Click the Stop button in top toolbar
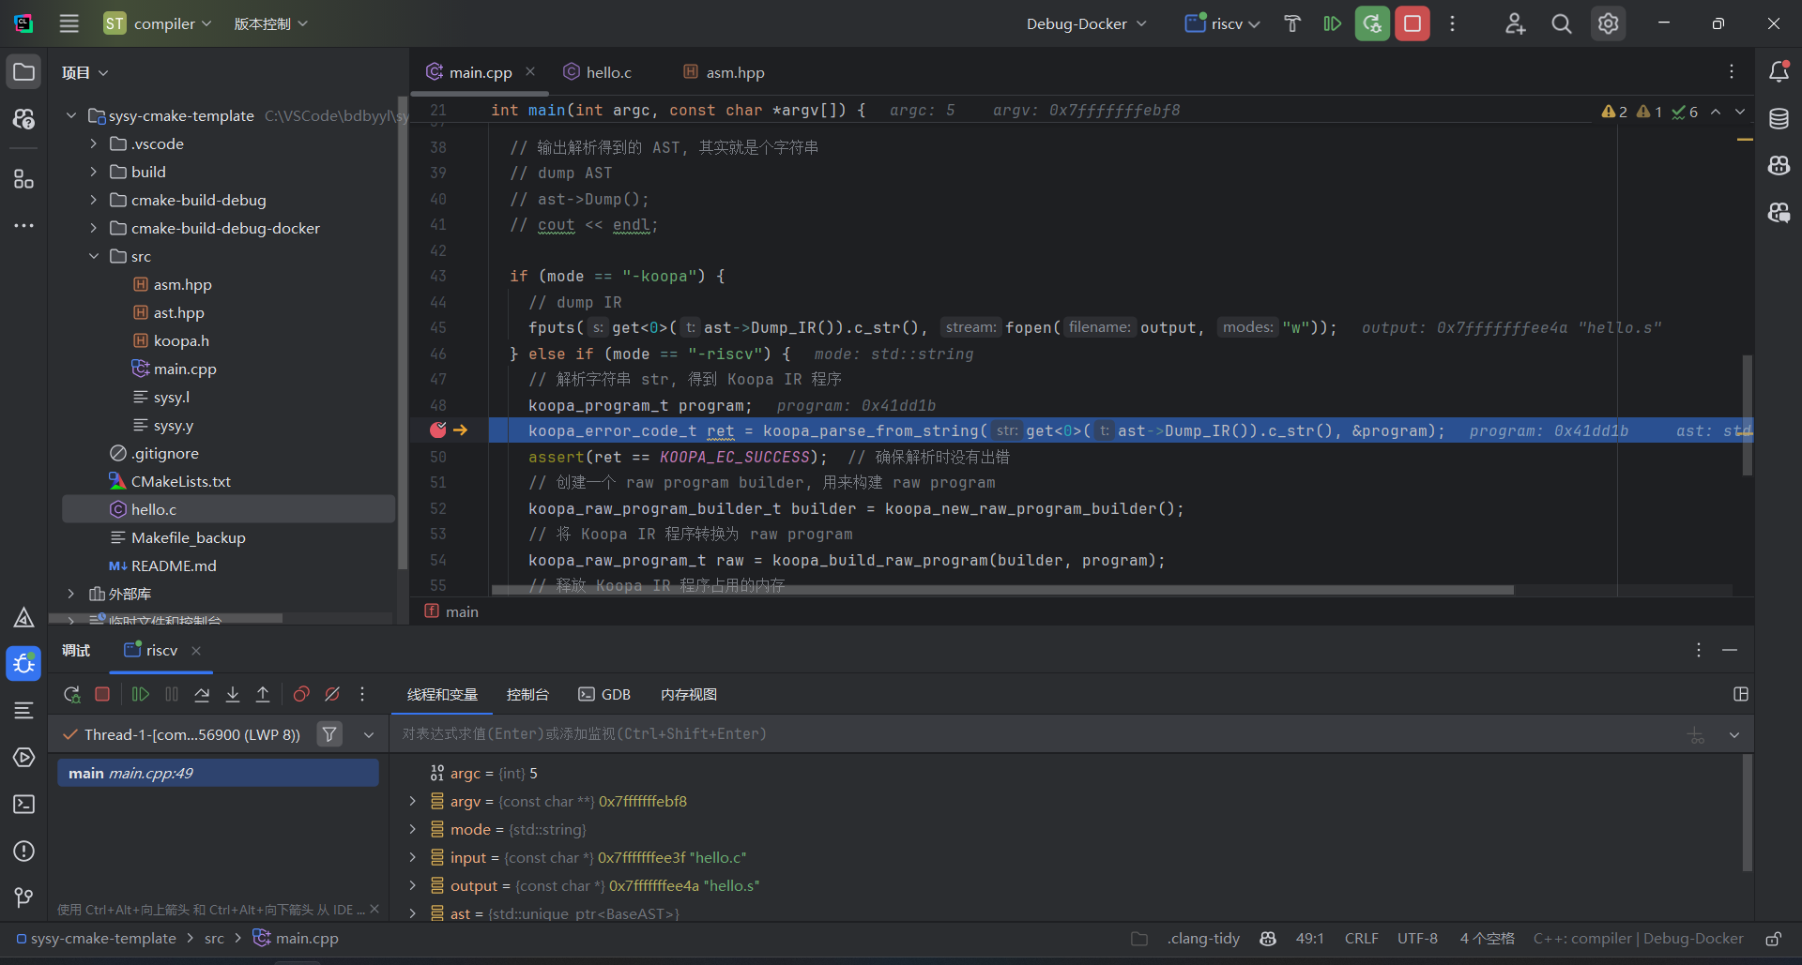 pos(1412,24)
